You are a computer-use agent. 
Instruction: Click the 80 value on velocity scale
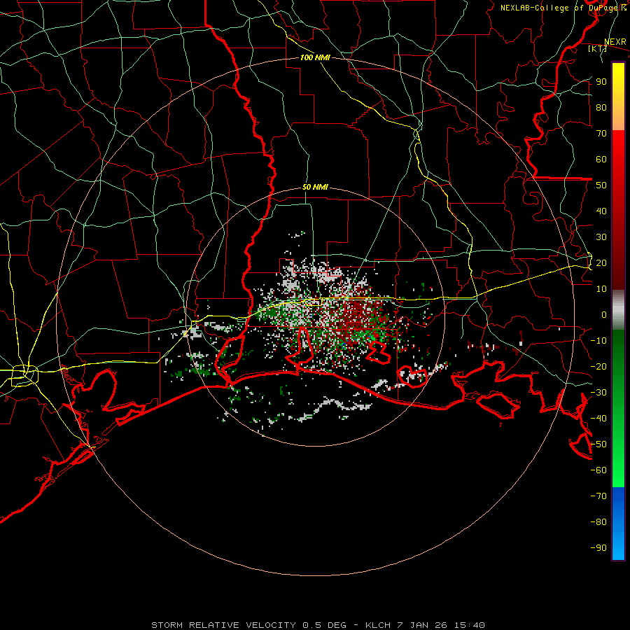click(x=601, y=107)
